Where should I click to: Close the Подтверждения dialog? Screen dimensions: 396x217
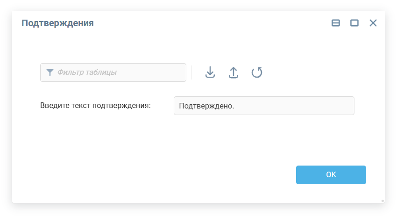pos(373,23)
